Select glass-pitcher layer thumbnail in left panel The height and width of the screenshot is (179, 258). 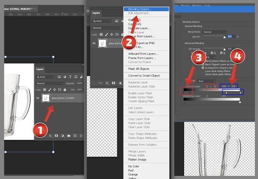tap(46, 98)
